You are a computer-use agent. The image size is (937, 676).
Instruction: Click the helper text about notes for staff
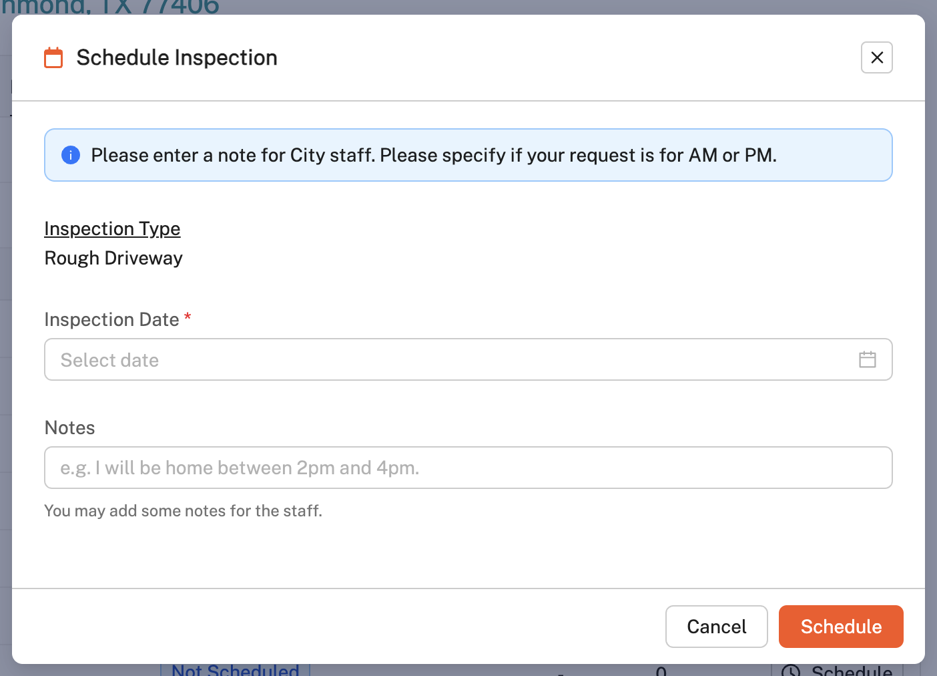pyautogui.click(x=183, y=510)
